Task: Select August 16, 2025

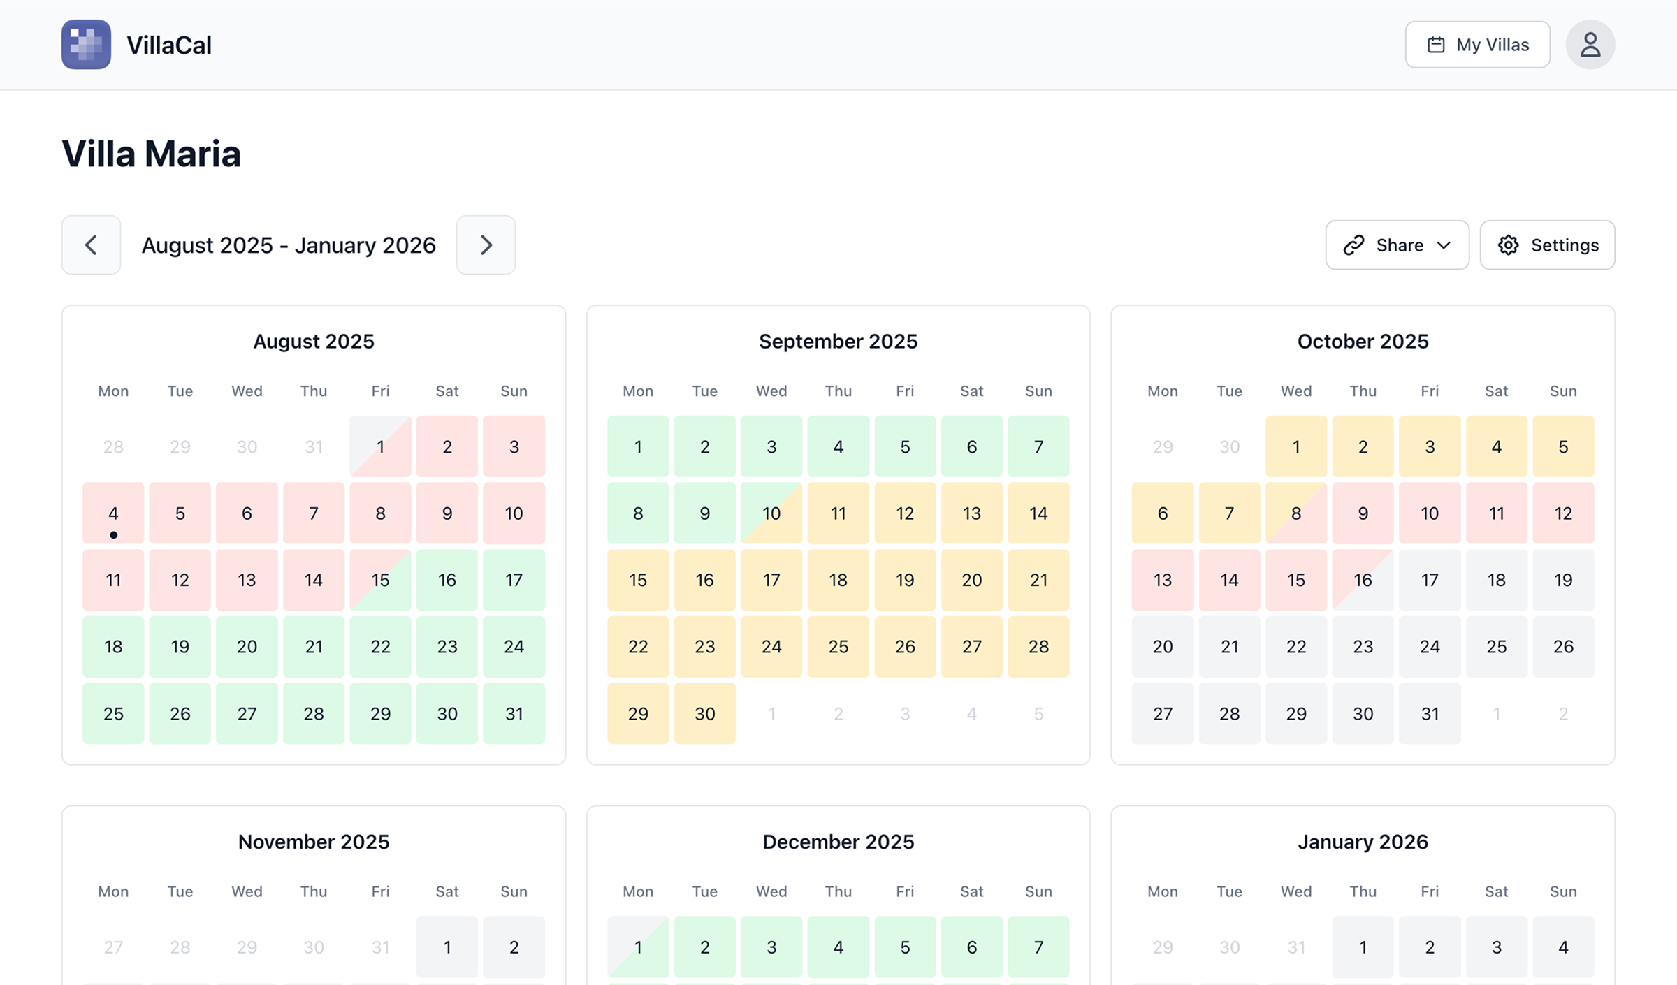Action: (447, 580)
